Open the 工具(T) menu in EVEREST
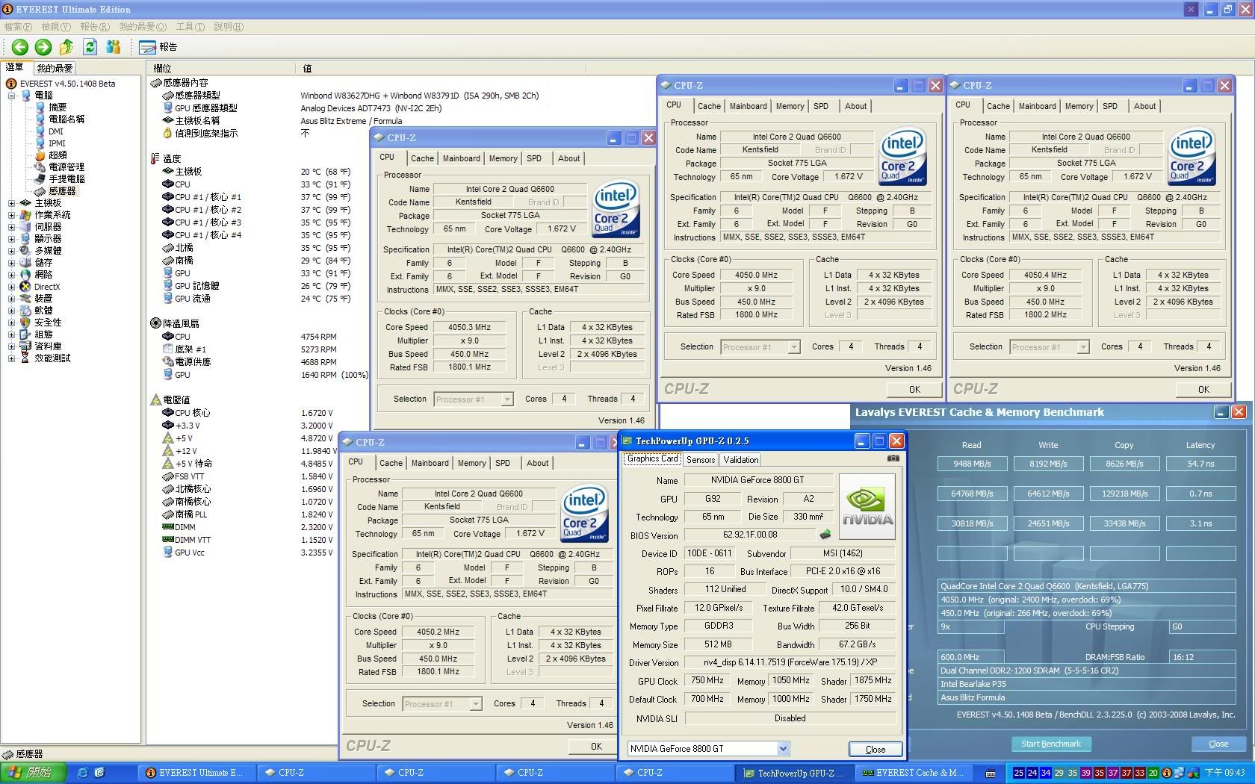 point(190,27)
